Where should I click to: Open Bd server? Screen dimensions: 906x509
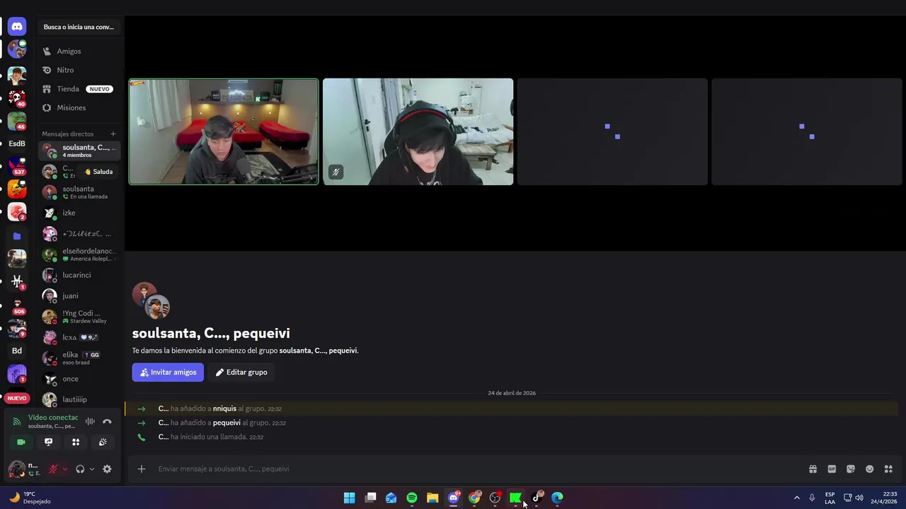tap(17, 351)
